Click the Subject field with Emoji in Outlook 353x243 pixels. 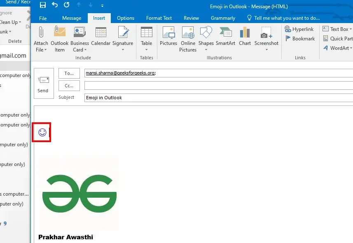click(x=219, y=98)
